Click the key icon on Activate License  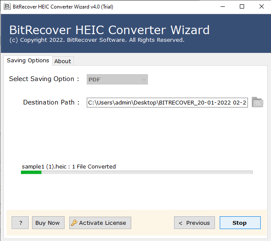point(74,223)
